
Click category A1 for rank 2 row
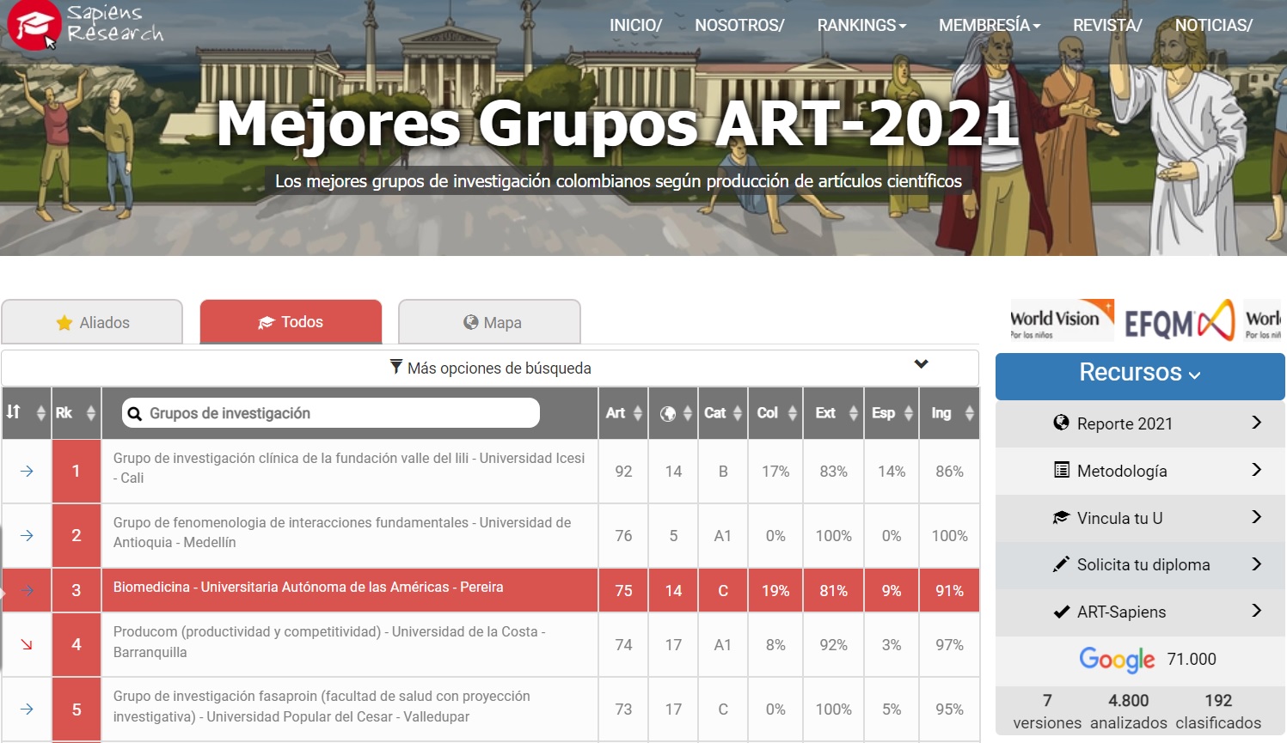(723, 536)
